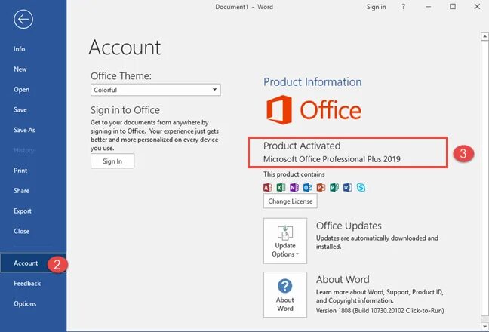Click the Sign In button

tap(112, 161)
